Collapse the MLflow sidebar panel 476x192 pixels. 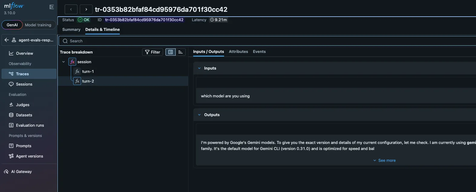click(x=52, y=7)
